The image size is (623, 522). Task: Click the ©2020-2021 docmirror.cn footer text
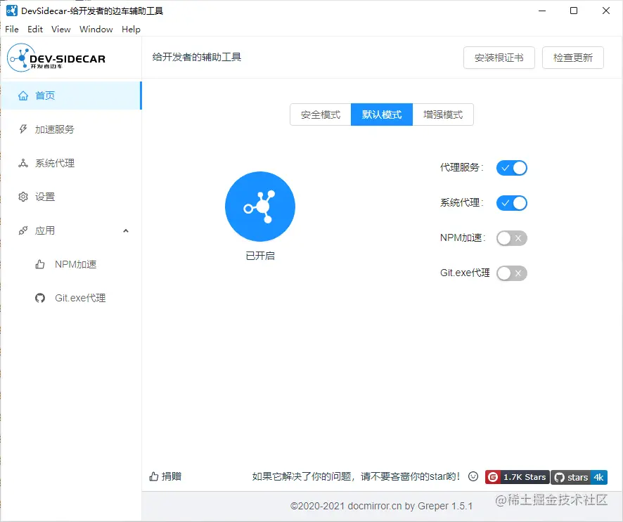point(381,506)
